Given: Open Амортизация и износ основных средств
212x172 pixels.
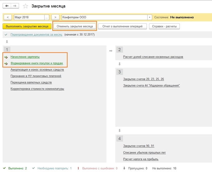Looking at the screenshot, I should (37, 70).
